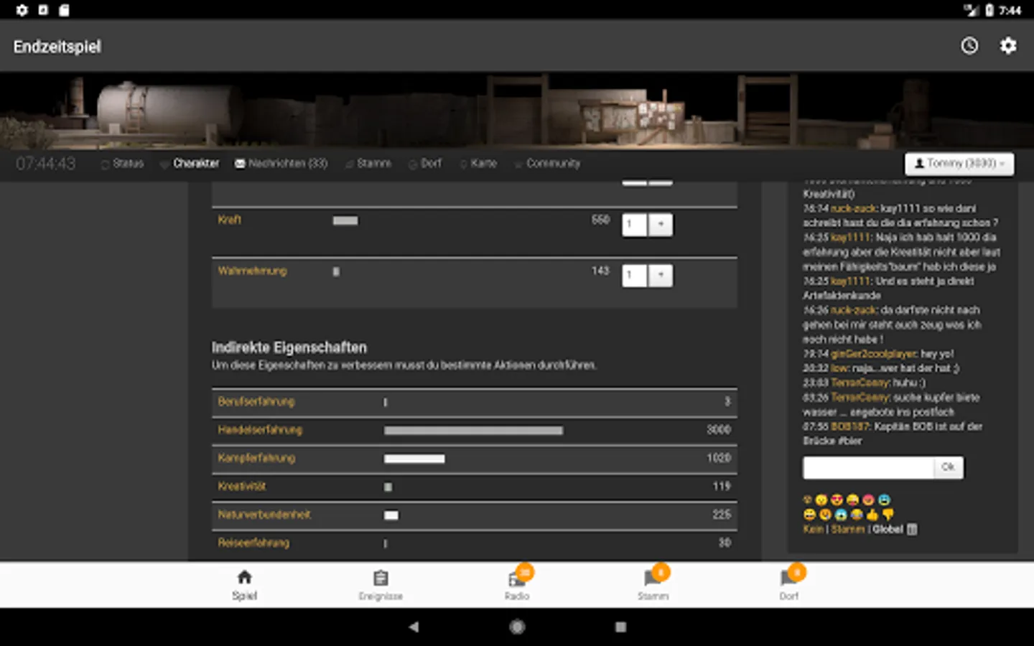Click the Berufserfahrung link
Viewport: 1034px width, 646px height.
pyautogui.click(x=256, y=401)
